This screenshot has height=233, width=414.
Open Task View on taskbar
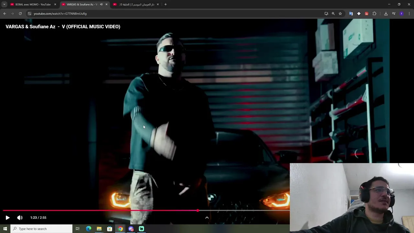click(x=78, y=229)
